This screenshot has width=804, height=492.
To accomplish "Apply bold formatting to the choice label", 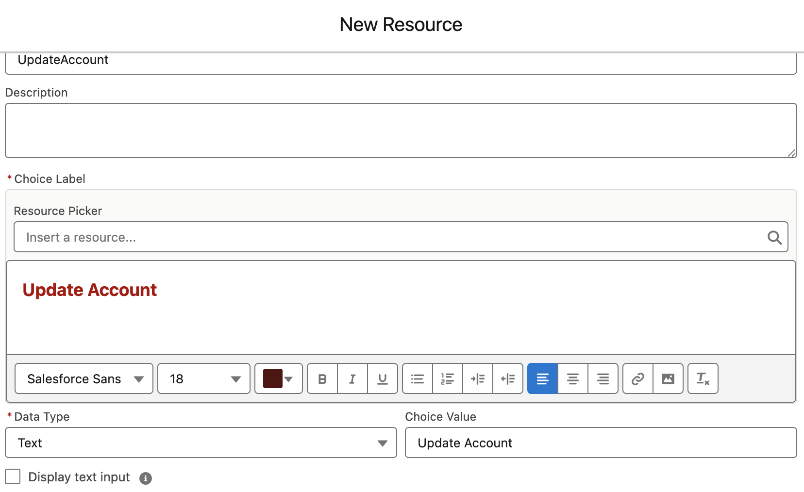I will point(322,379).
